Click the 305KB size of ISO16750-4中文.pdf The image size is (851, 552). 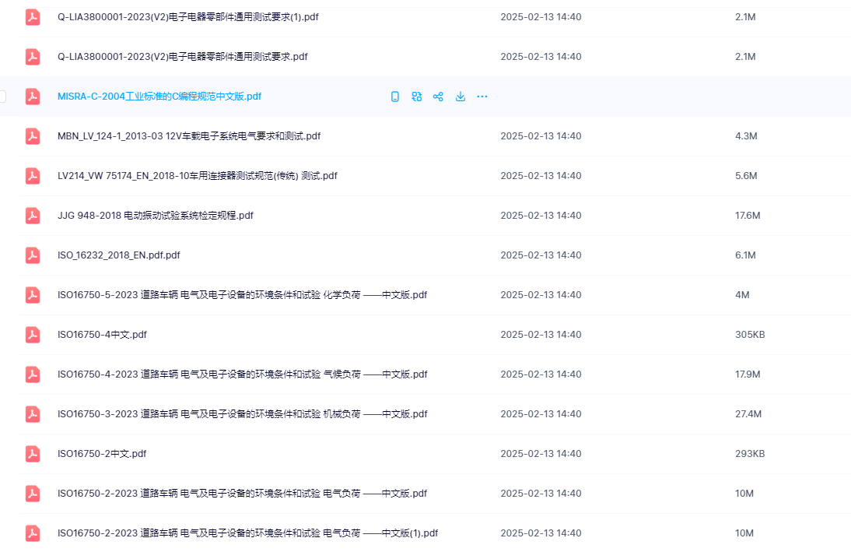750,335
